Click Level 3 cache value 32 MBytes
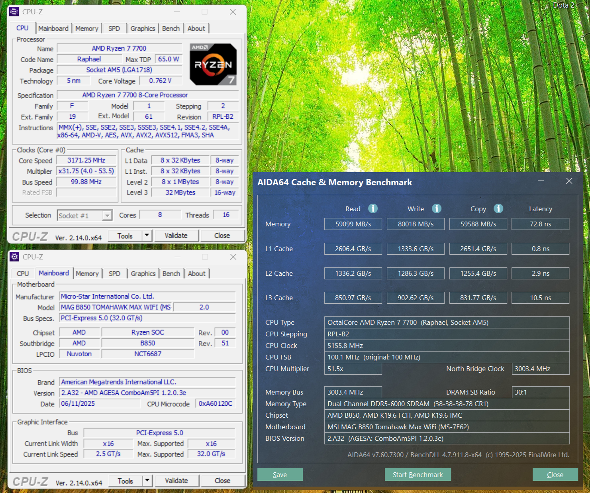Screen dimensions: 590x493 pyautogui.click(x=180, y=192)
